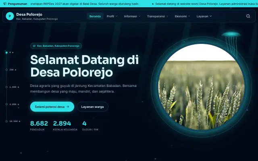Image resolution: width=258 pixels, height=161 pixels.
Task: Expand the Informasi dropdown chevron
Action: tap(139, 16)
